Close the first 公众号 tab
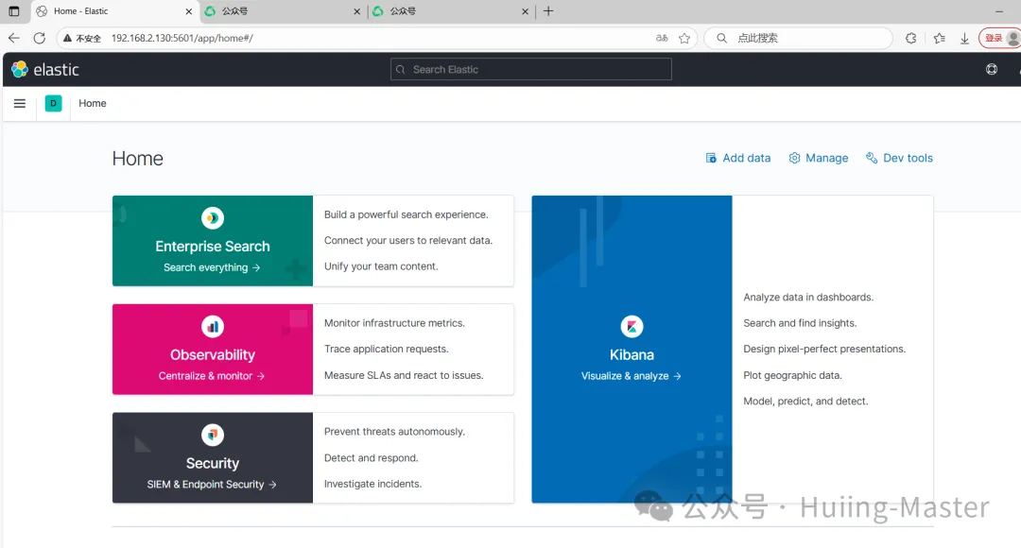This screenshot has width=1021, height=548. point(356,11)
